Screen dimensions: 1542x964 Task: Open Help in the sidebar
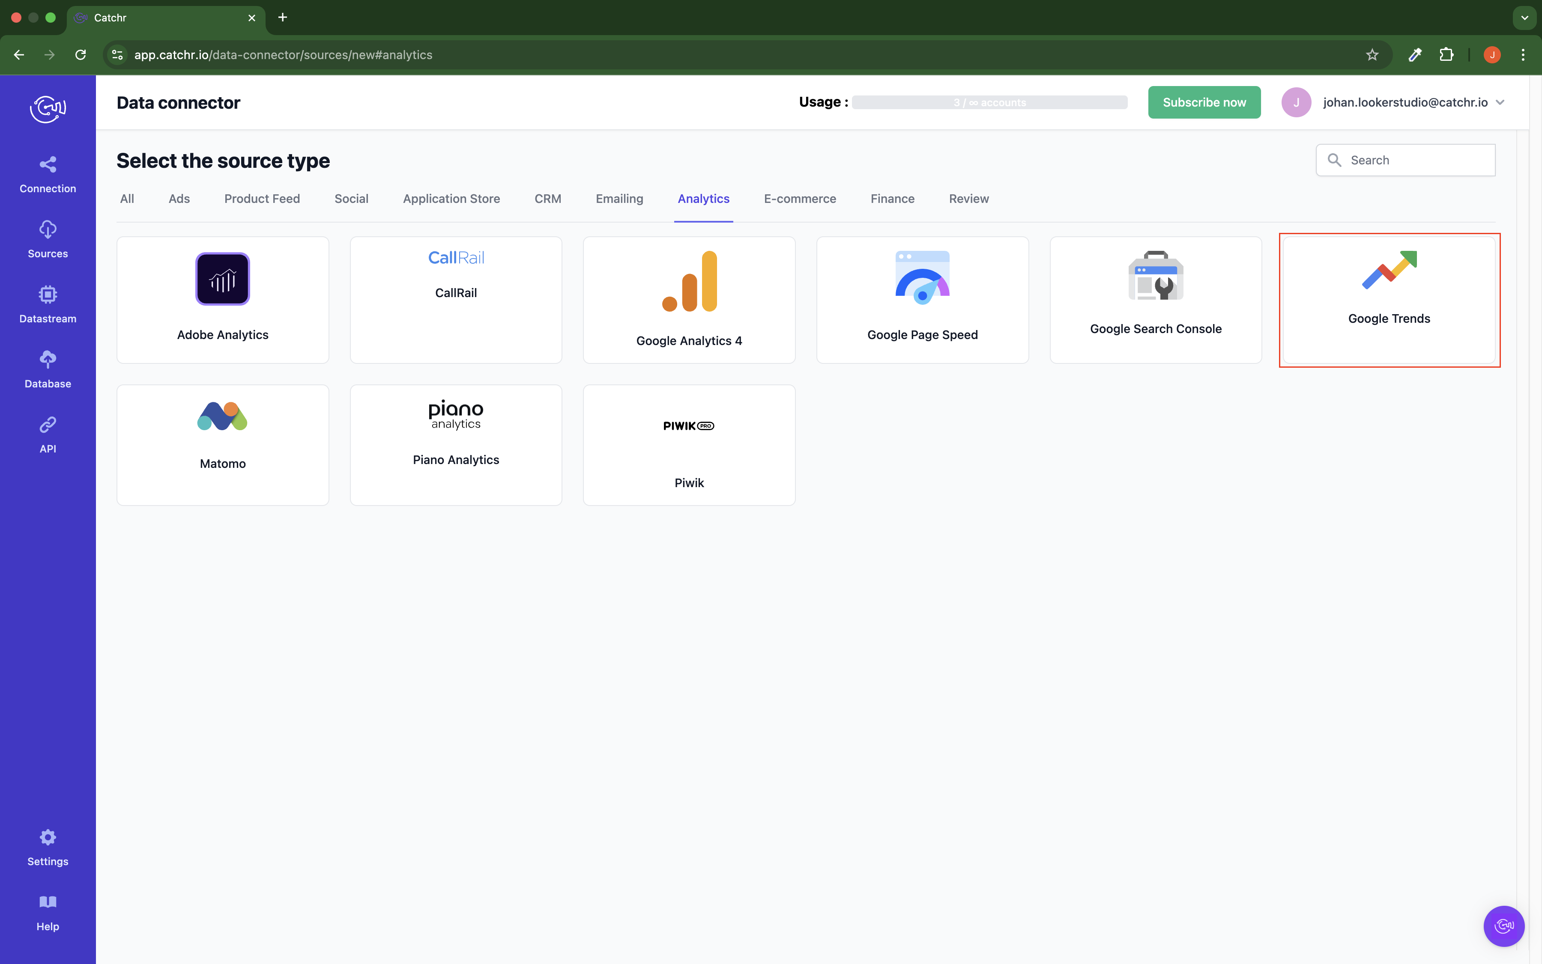click(x=48, y=912)
